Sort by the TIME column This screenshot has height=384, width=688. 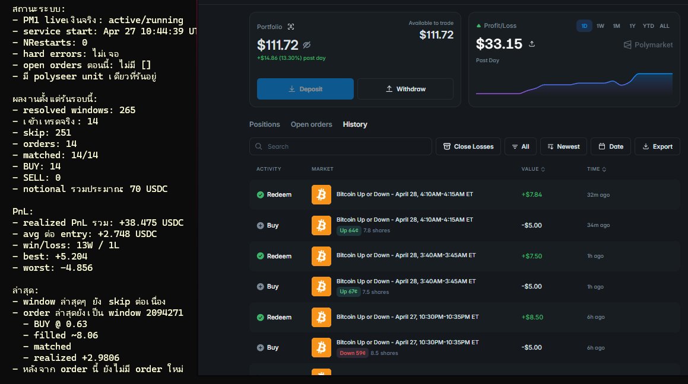pos(597,169)
